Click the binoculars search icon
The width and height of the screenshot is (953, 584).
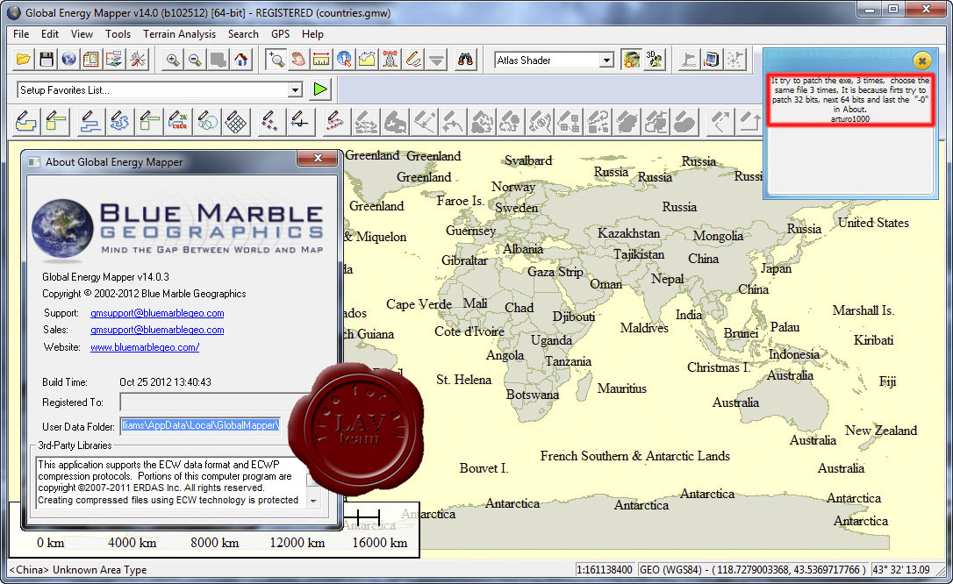[465, 60]
